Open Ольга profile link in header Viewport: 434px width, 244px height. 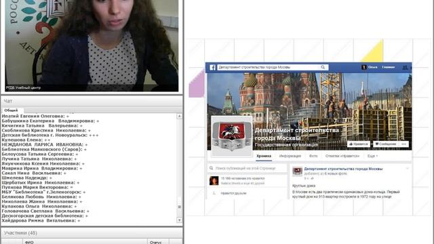[x=372, y=67]
